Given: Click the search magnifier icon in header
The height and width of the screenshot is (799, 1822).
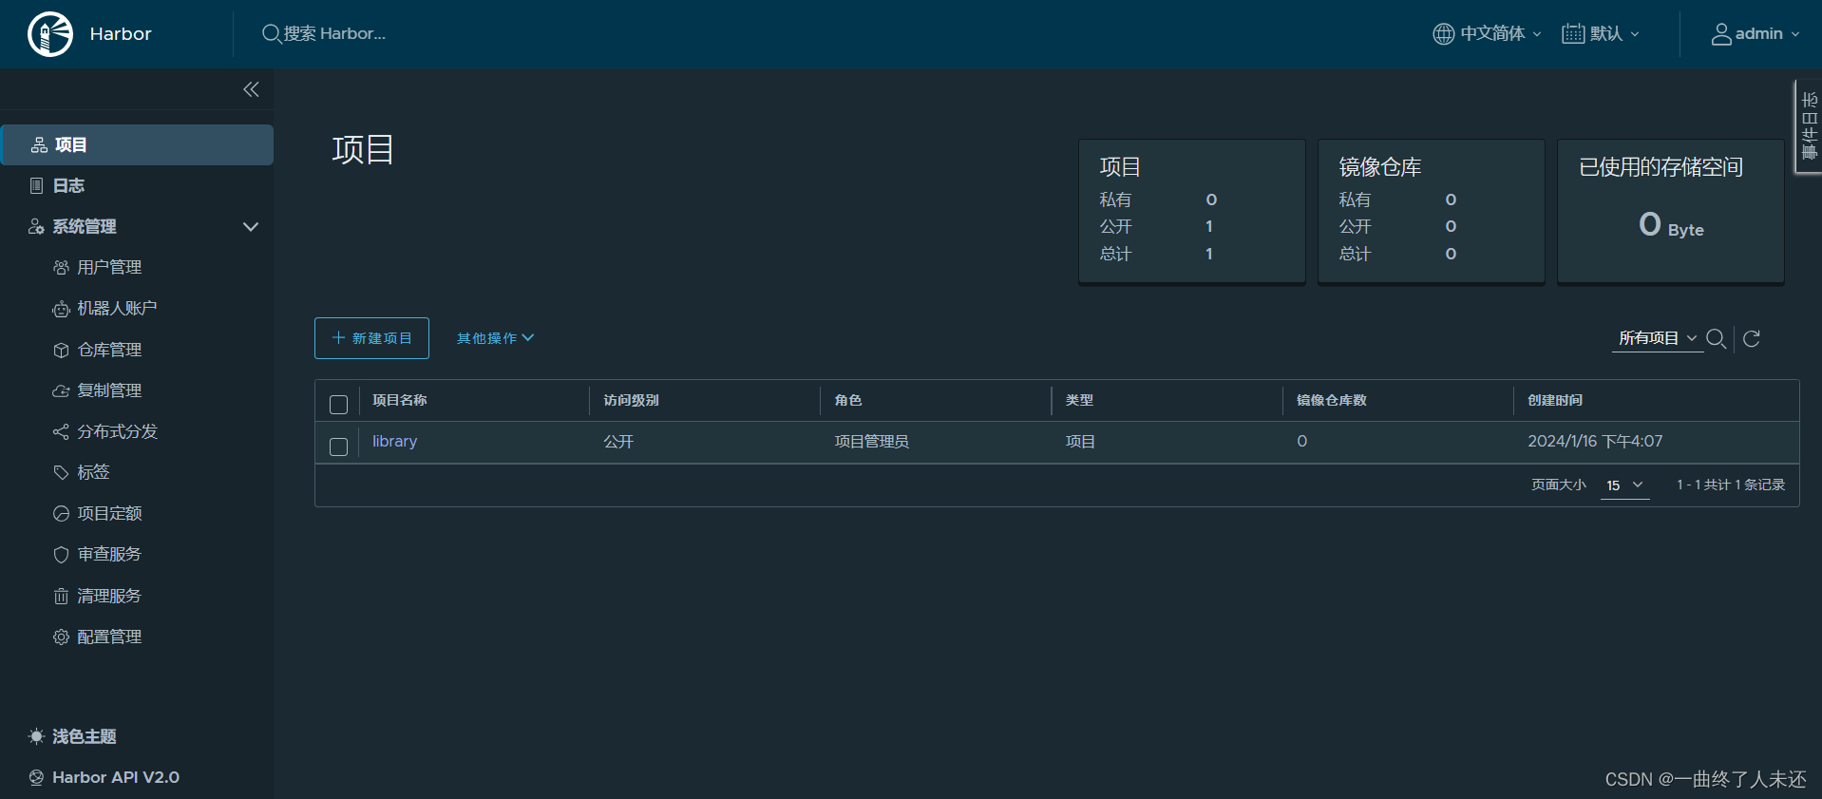Looking at the screenshot, I should click(271, 34).
